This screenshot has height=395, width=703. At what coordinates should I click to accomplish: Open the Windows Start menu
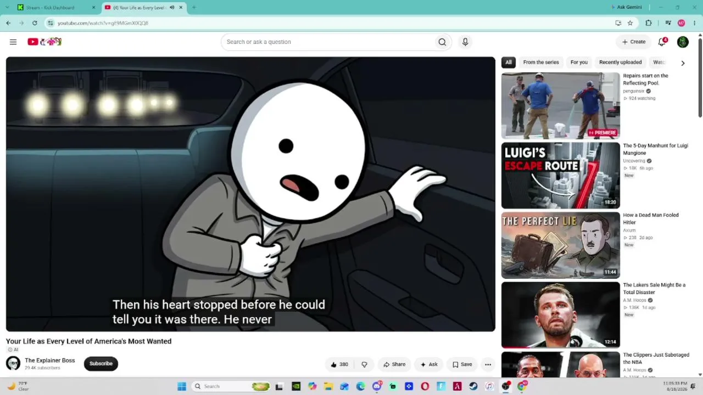coord(182,386)
